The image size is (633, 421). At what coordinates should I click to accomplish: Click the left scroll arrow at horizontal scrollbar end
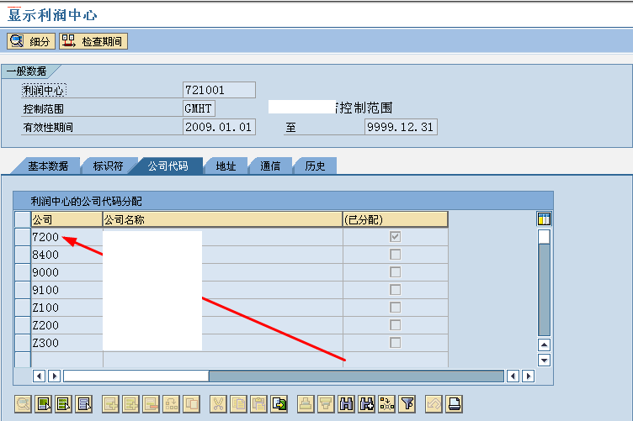pos(513,376)
